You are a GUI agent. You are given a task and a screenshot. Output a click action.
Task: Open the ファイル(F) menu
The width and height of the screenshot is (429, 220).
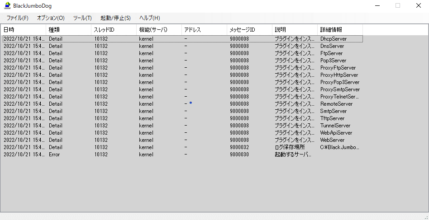coord(18,18)
